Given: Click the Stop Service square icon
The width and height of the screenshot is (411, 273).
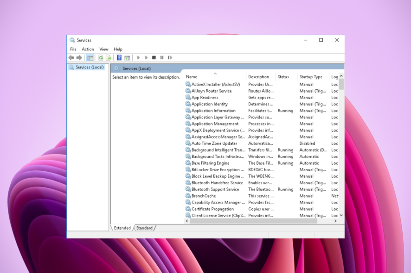Looking at the screenshot, I should 154,57.
